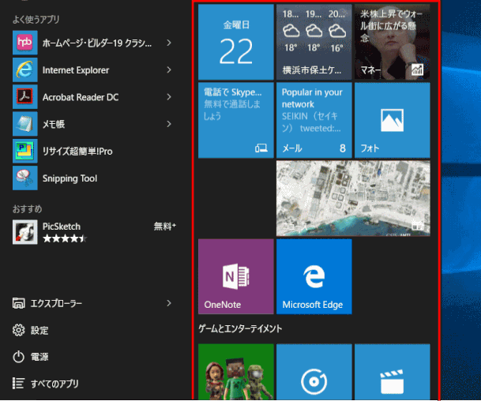Image resolution: width=481 pixels, height=401 pixels.
Task: Click the よく使うアプリ heading
Action: [36, 19]
